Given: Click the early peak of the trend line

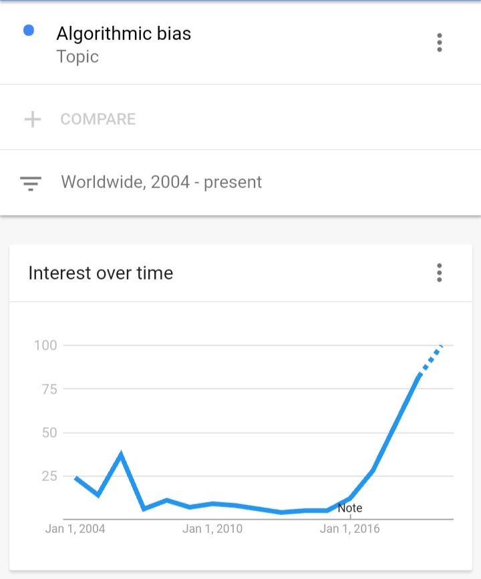Looking at the screenshot, I should click(x=121, y=456).
